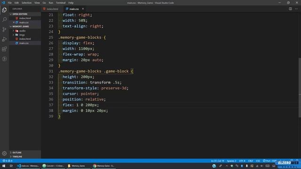Click the CRLF end-of-line status entry
The width and height of the screenshot is (301, 169).
point(250,161)
